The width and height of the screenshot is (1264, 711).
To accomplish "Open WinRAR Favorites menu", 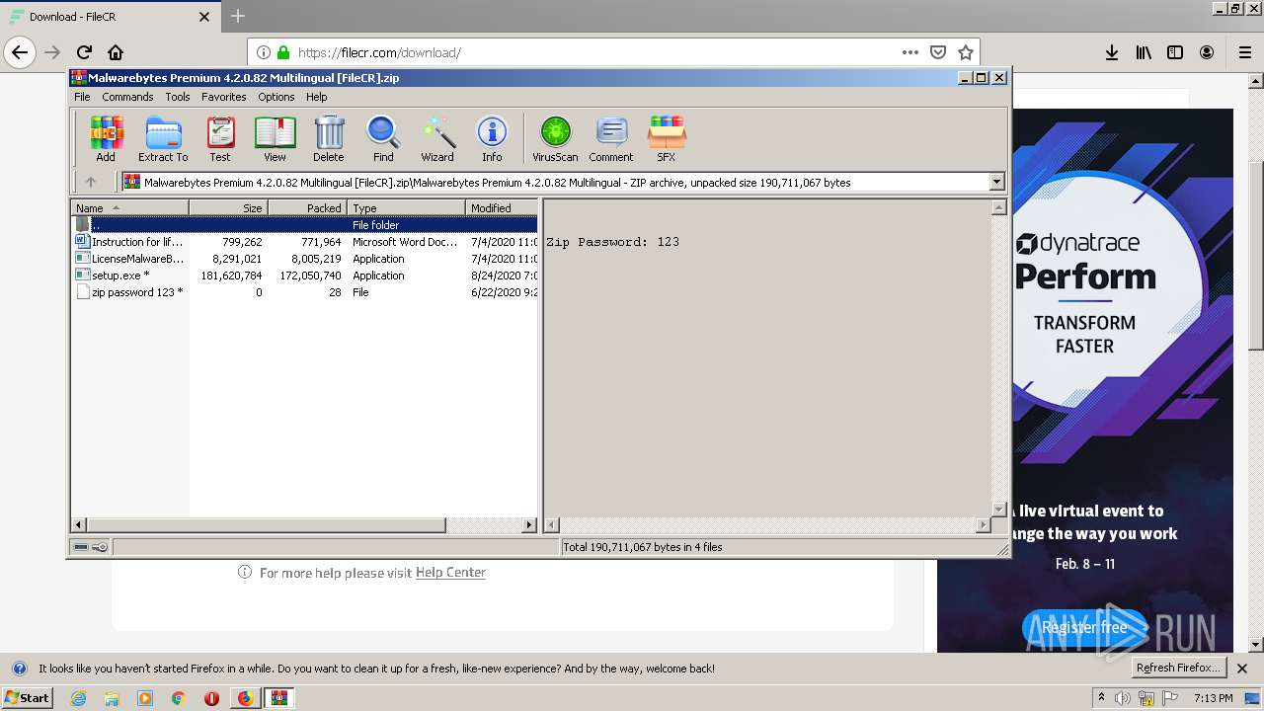I will tap(224, 97).
